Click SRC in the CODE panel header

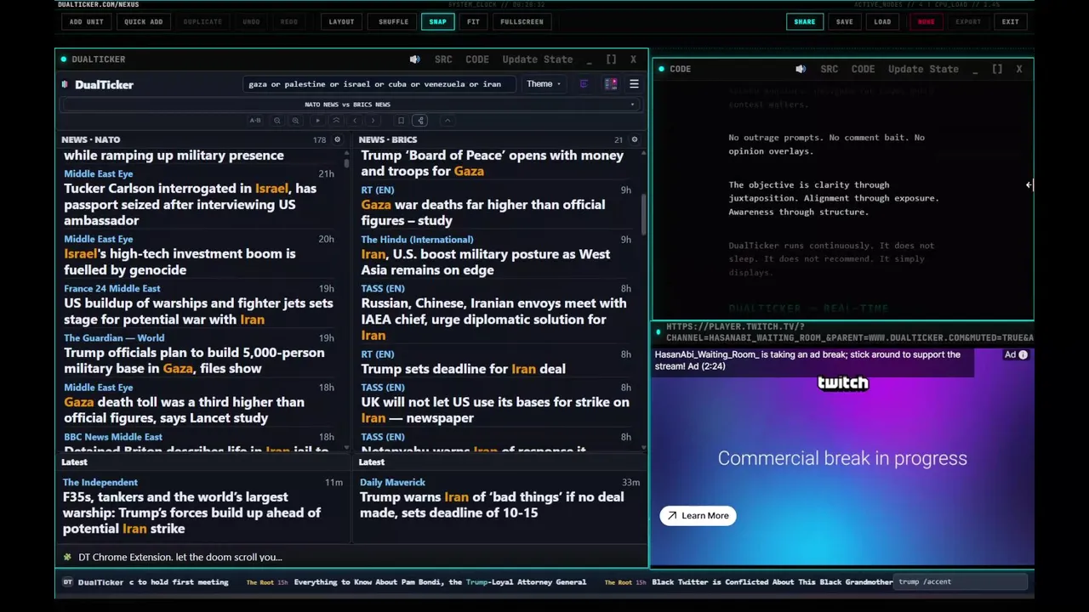coord(830,69)
